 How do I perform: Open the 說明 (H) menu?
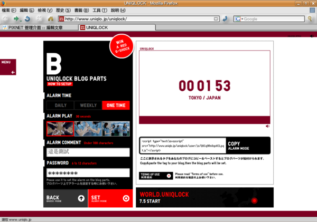coord(118,11)
